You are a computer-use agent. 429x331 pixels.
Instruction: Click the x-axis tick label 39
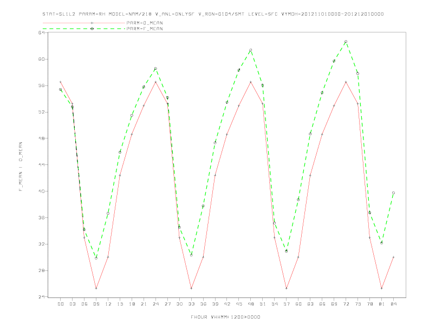[215, 304]
